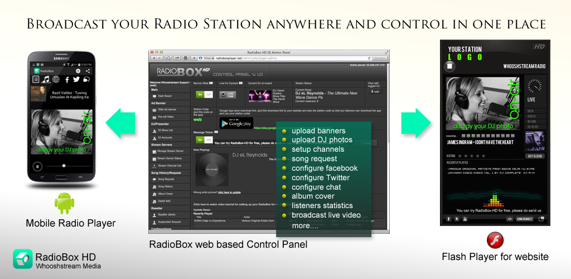
Task: Click video tutorial link for RadioBox setup
Action: click(235, 204)
